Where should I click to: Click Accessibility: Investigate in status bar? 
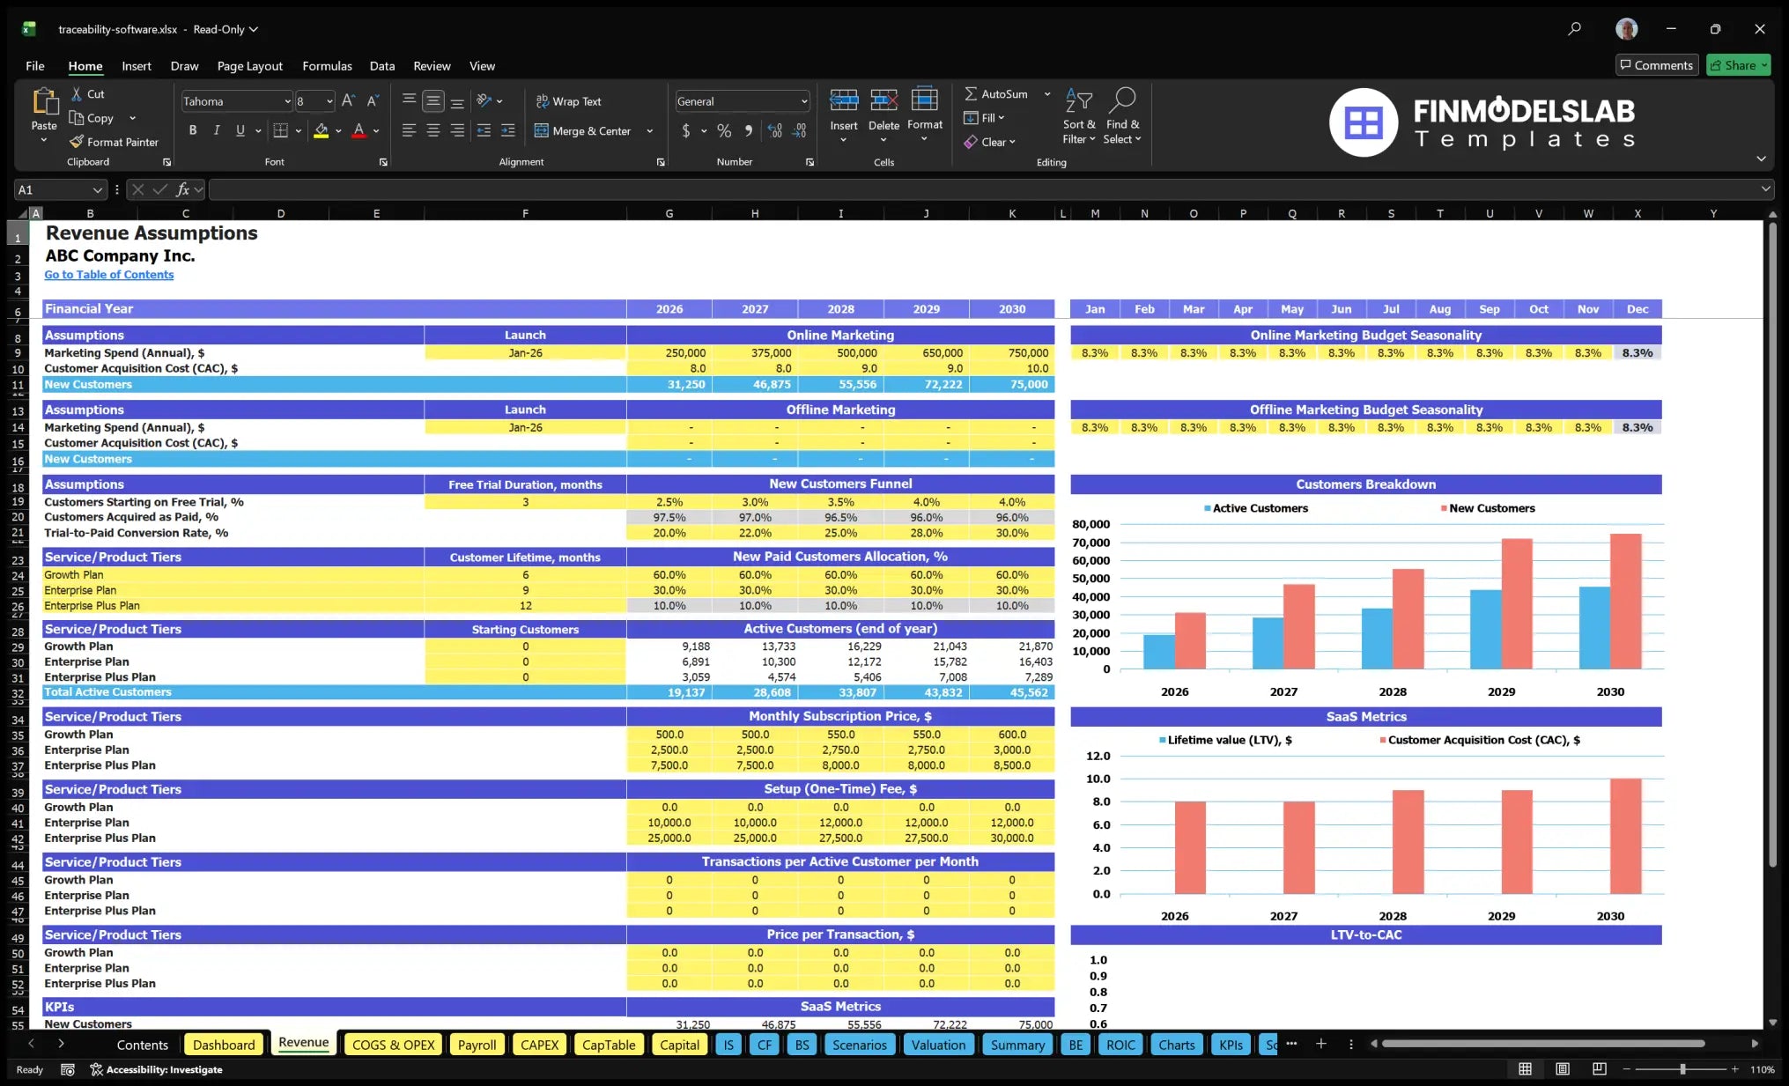pyautogui.click(x=156, y=1069)
